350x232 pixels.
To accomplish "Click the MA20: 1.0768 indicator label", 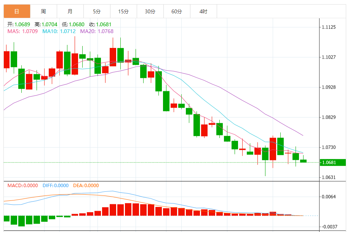I will (x=97, y=31).
